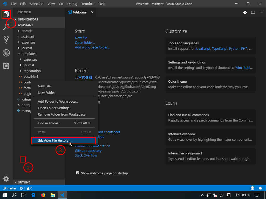Open the Explorer view in activity bar
Screen dimensions: 266x199
click(6, 15)
